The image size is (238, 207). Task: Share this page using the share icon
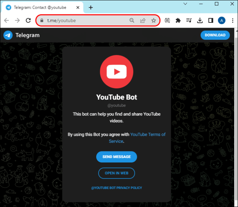click(142, 21)
